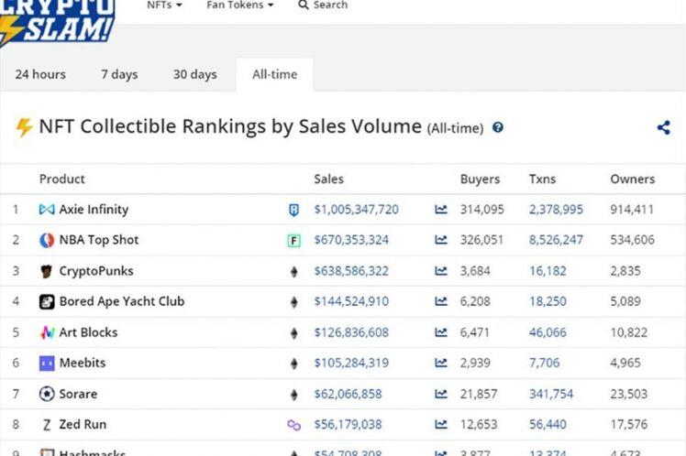Viewport: 686px width, 456px height.
Task: Open NBA Top Shot transactions 8,526,247
Action: 556,240
